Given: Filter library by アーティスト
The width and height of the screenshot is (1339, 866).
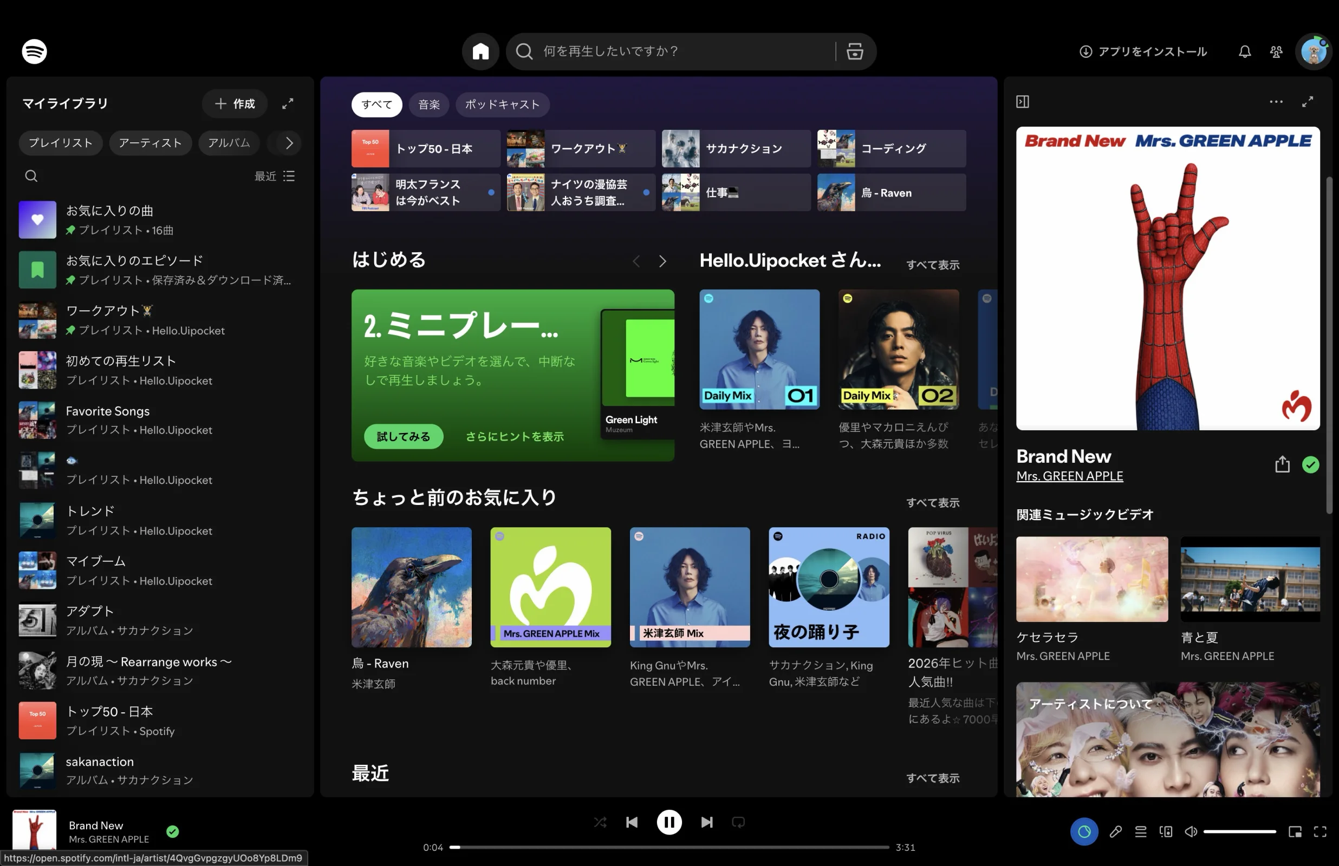Looking at the screenshot, I should tap(150, 143).
